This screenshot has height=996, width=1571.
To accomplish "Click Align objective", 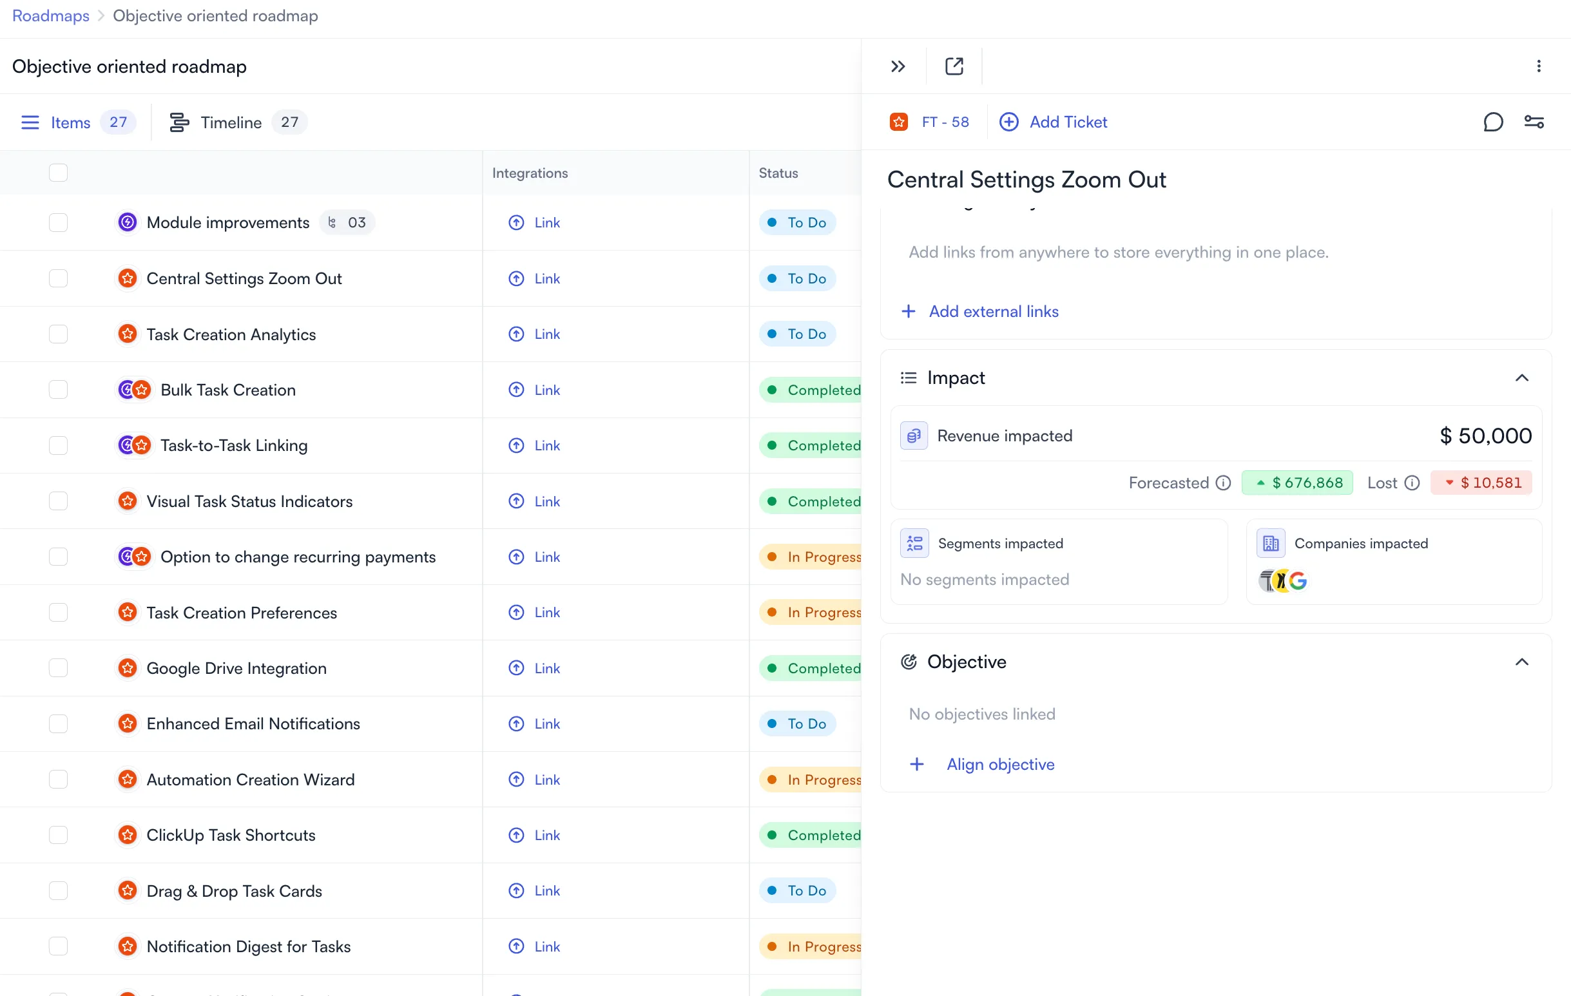I will 982,764.
